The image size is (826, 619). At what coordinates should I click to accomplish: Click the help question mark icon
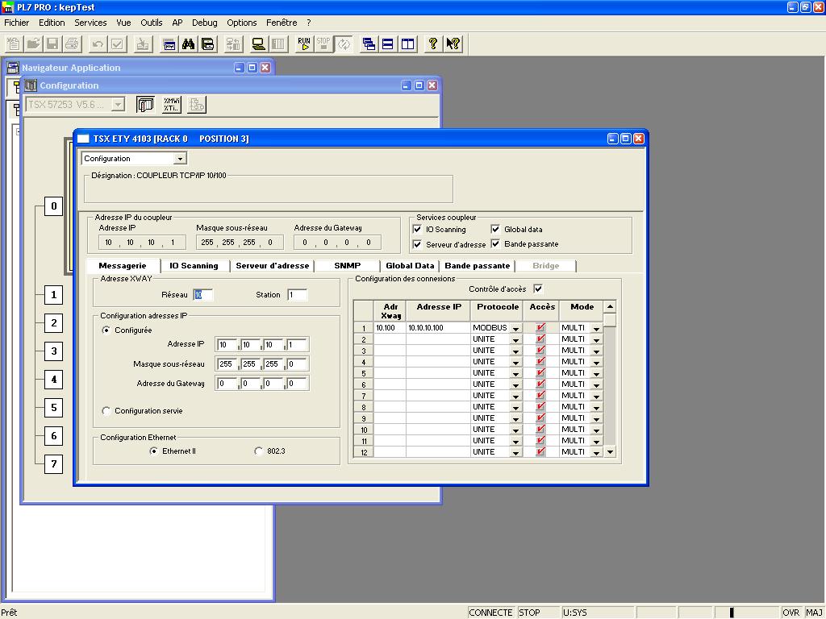click(x=433, y=44)
